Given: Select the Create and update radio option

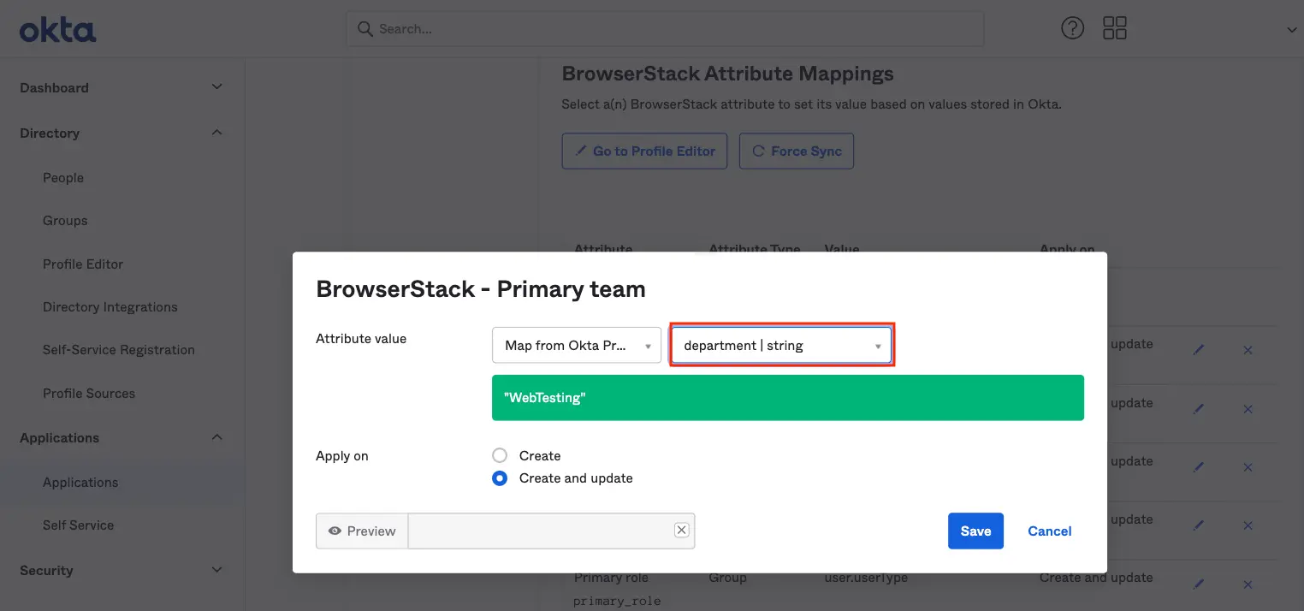Looking at the screenshot, I should coord(500,478).
